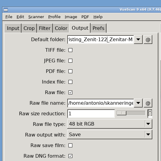Open the Image menu
Screen dimensions: 161x161
pyautogui.click(x=71, y=17)
